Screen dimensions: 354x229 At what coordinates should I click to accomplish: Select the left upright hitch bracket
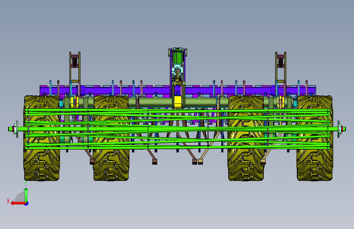pyautogui.click(x=75, y=66)
